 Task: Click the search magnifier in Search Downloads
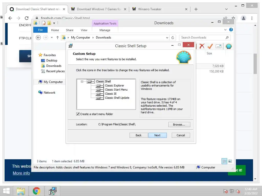(x=227, y=38)
